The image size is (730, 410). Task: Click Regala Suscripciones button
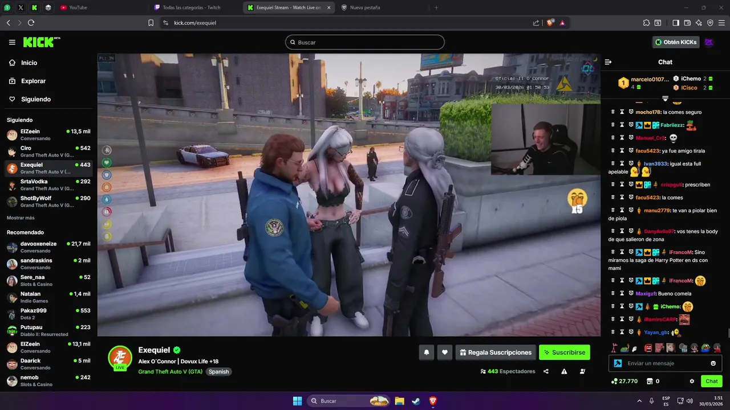[496, 352]
